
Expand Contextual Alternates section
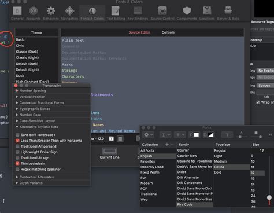click(x=17, y=177)
